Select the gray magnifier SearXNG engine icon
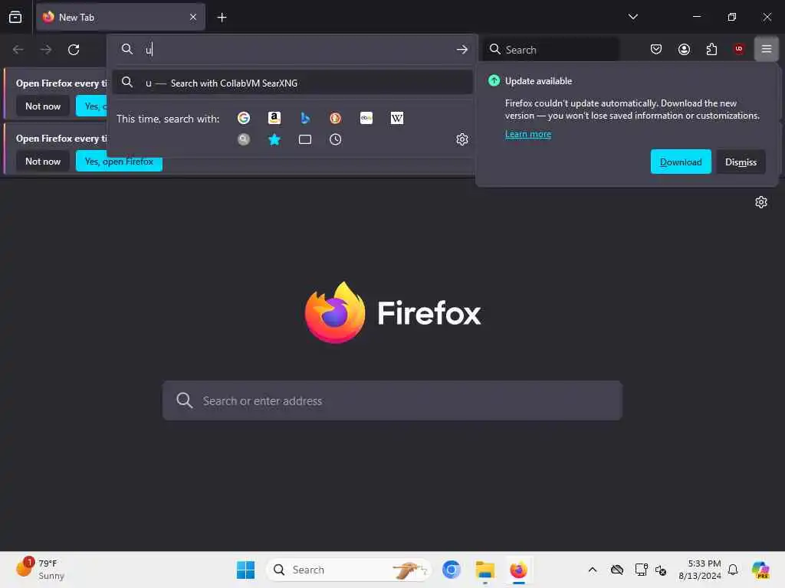 tap(244, 139)
